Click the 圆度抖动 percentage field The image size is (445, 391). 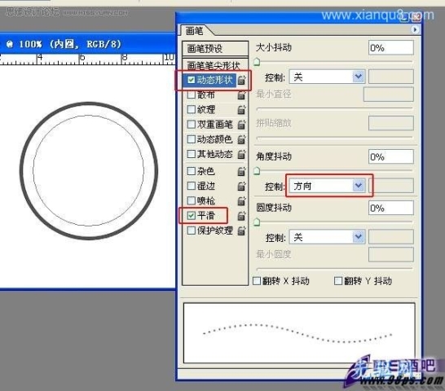point(390,208)
